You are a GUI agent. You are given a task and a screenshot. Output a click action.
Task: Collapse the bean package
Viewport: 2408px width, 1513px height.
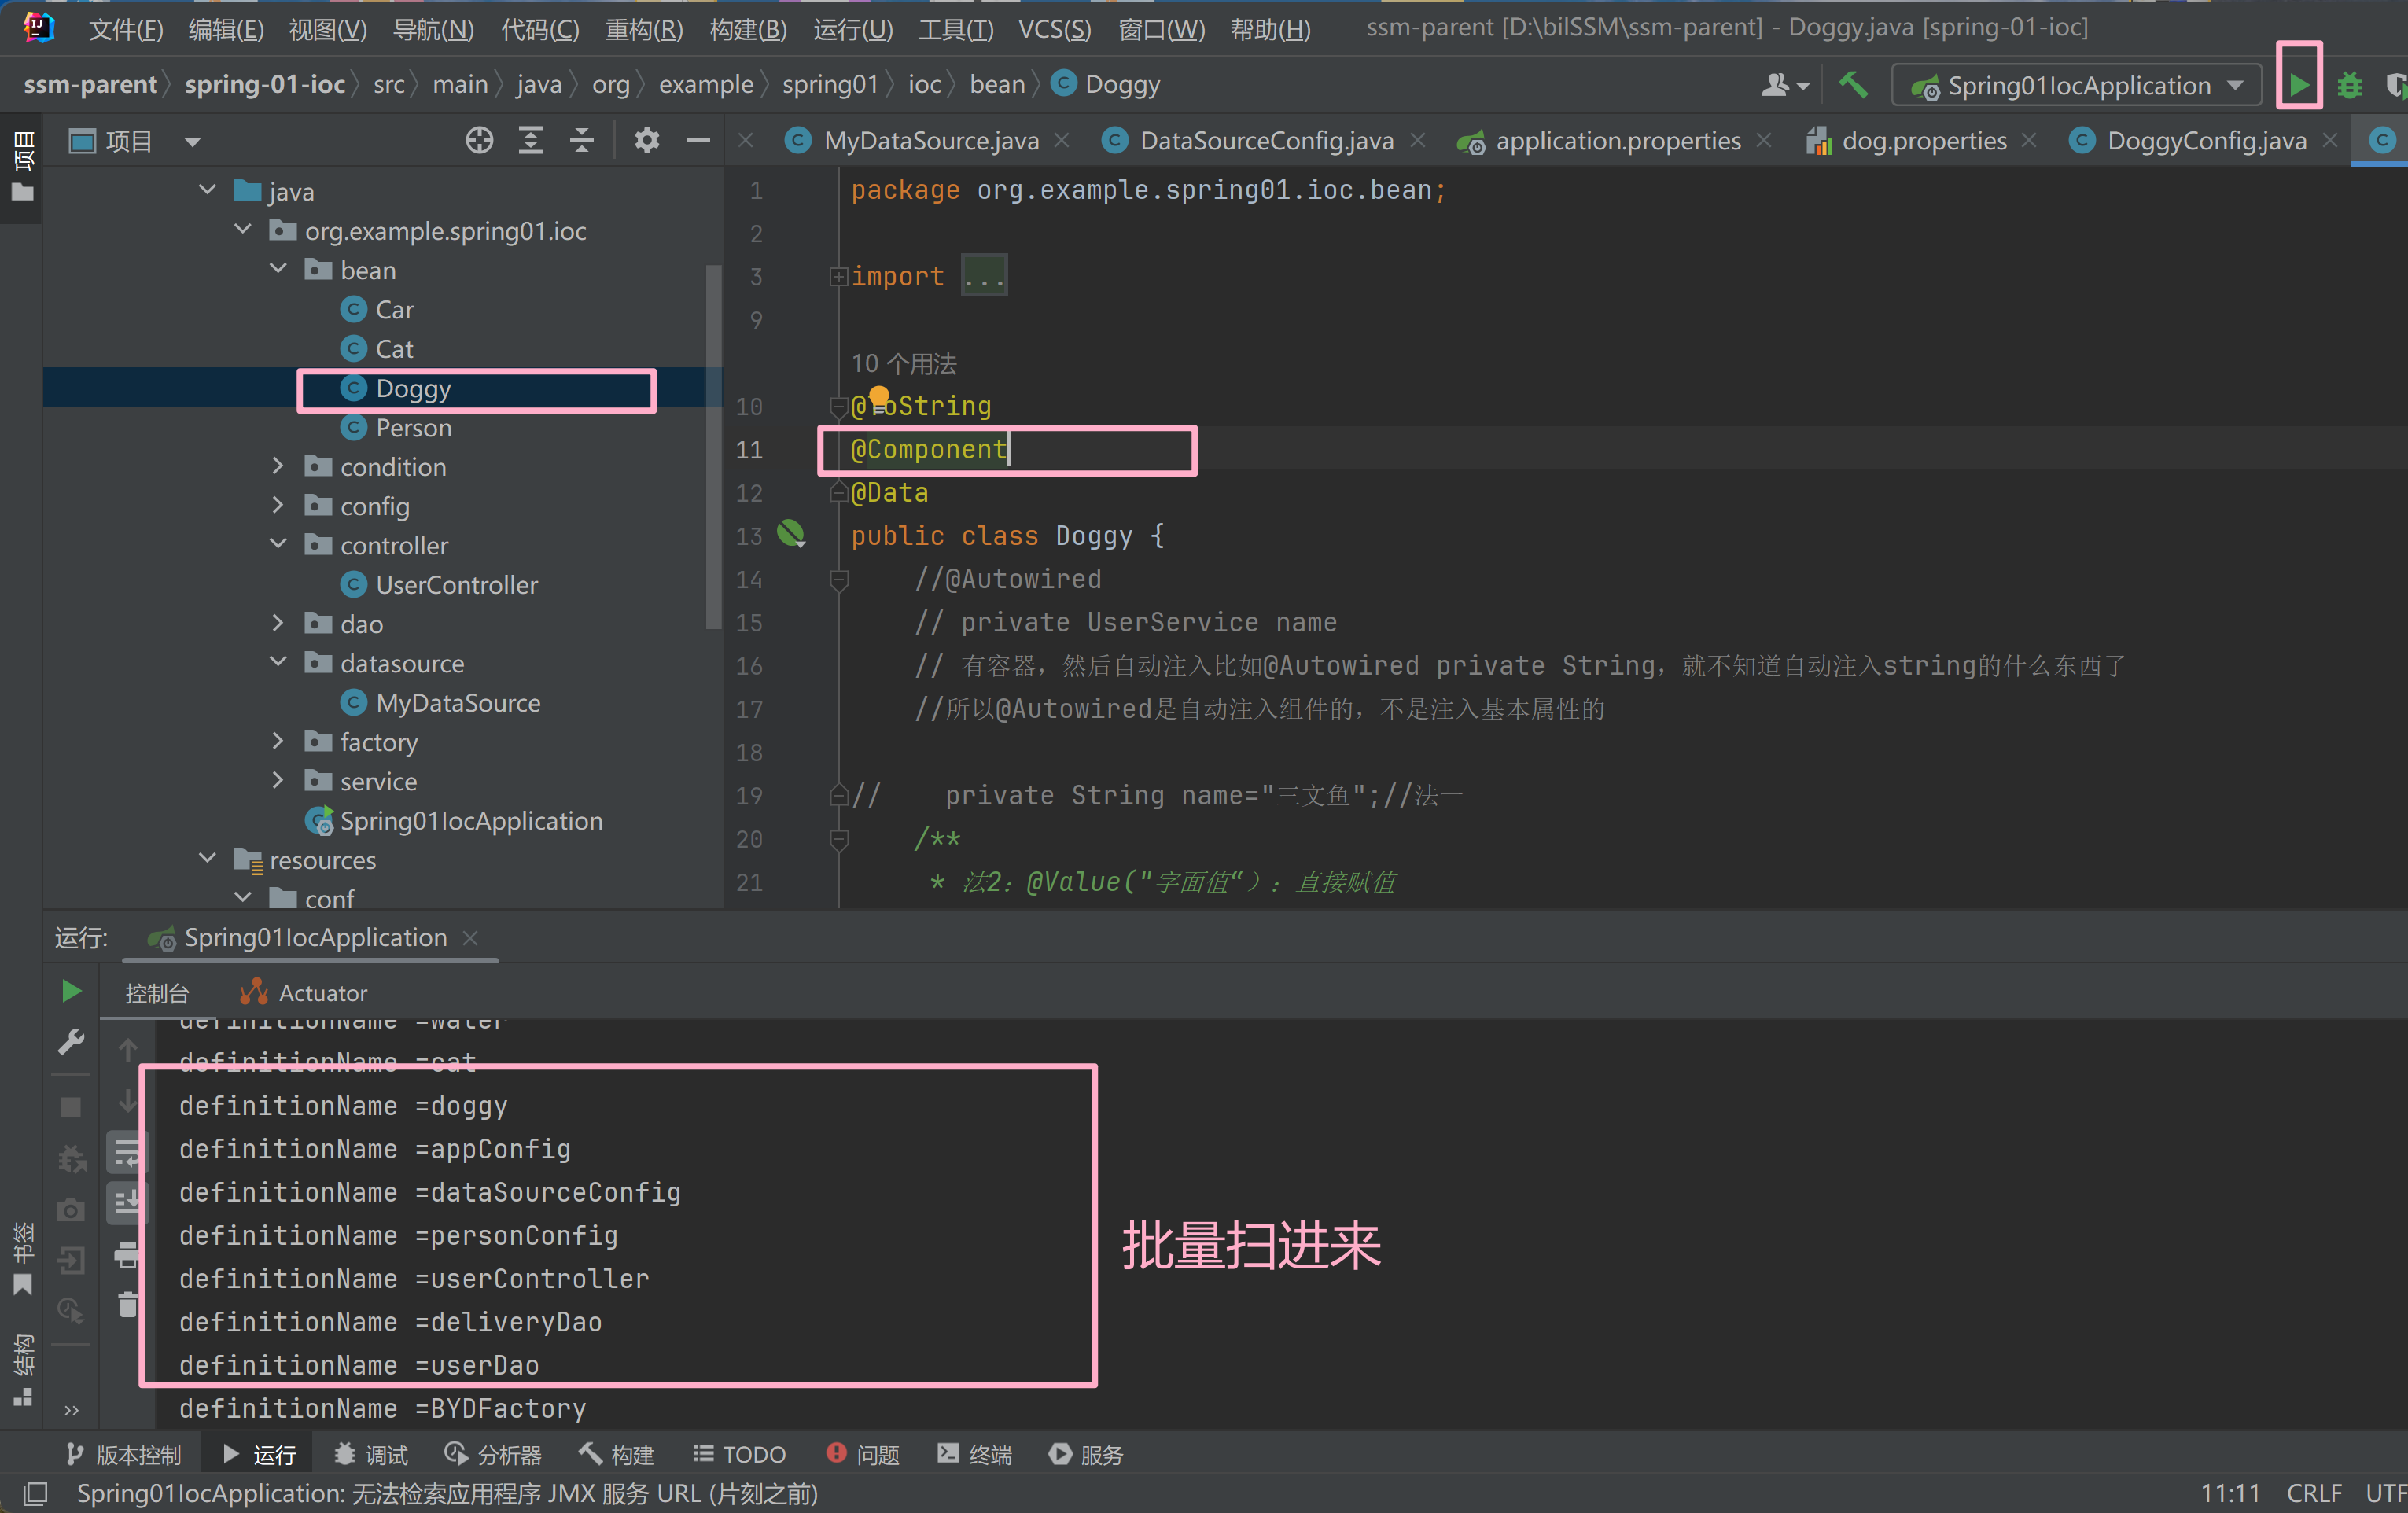pos(278,269)
